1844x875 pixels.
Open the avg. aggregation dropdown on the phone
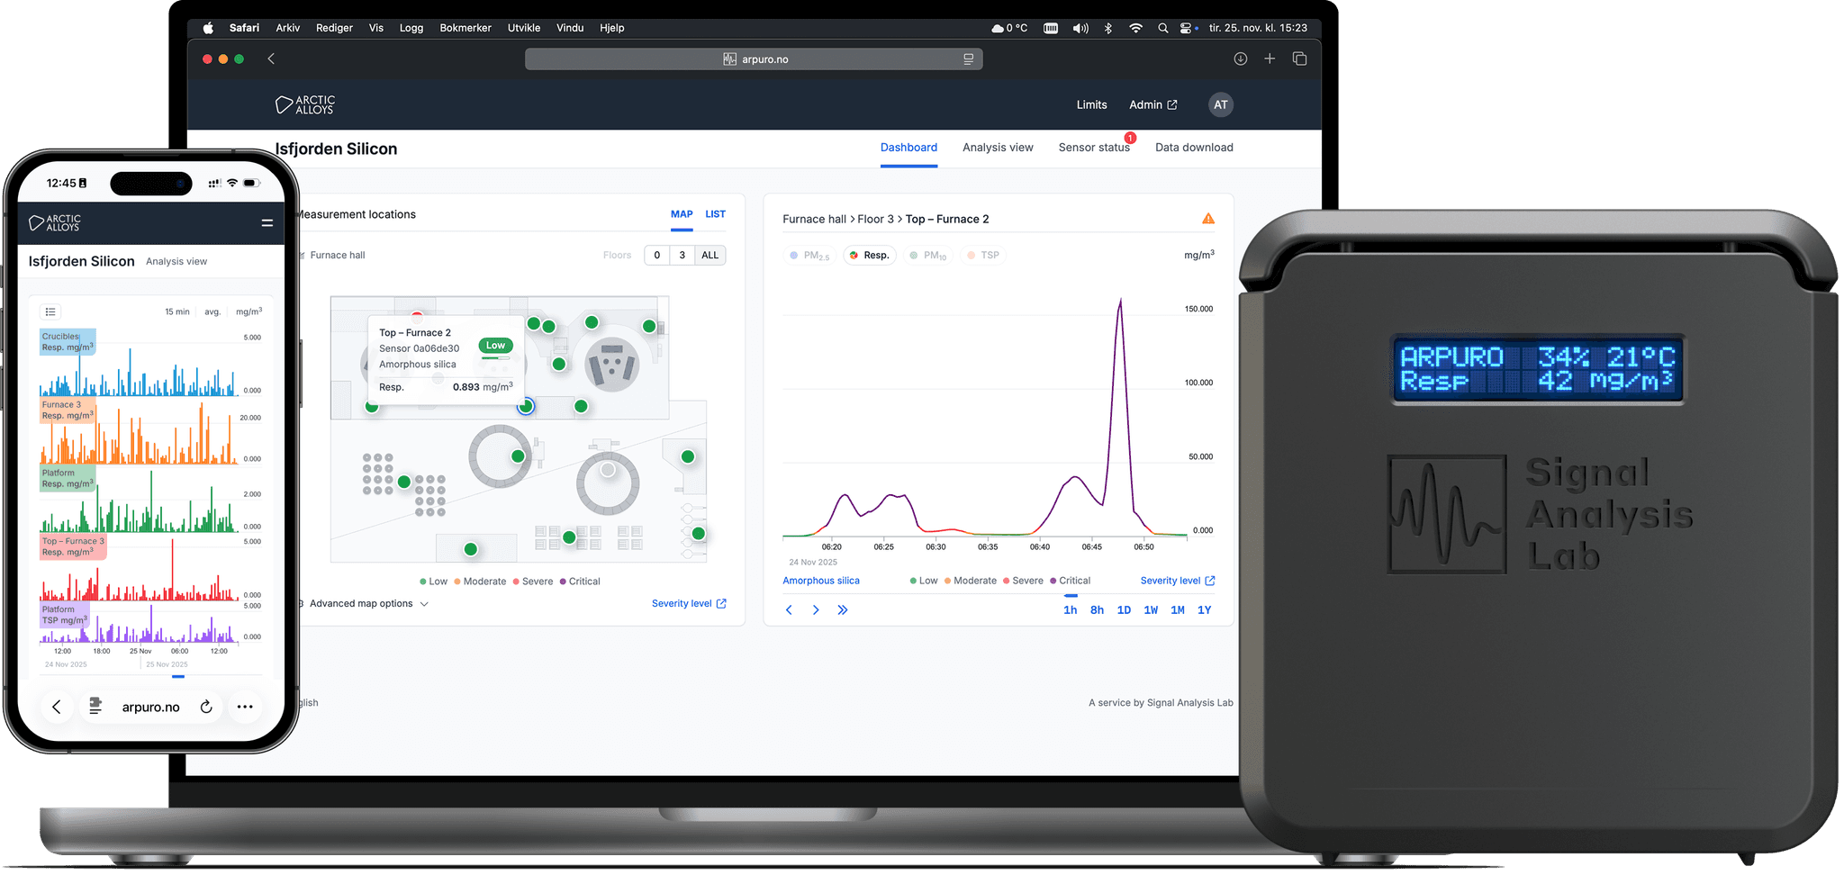212,312
